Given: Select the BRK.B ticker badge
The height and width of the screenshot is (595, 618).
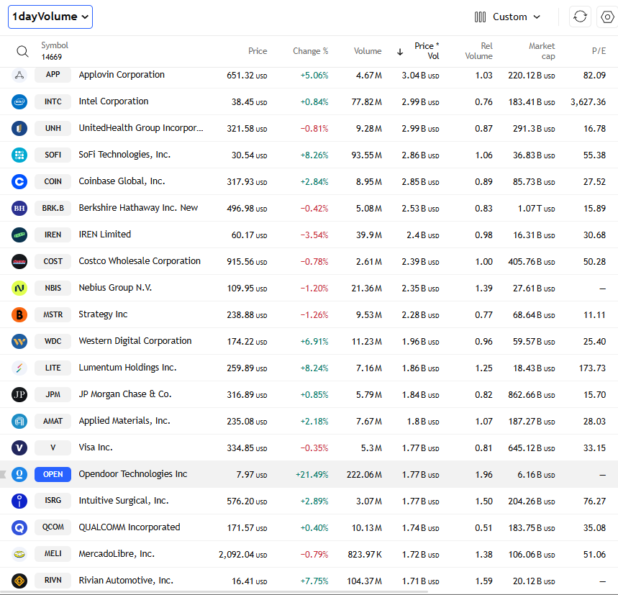Looking at the screenshot, I should [53, 208].
